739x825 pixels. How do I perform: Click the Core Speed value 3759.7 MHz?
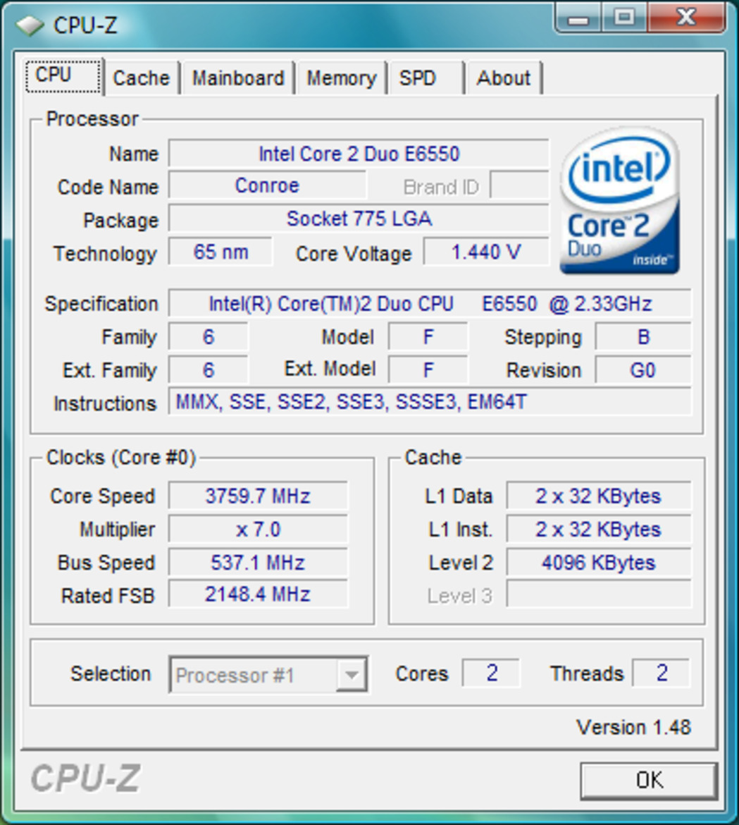point(258,496)
